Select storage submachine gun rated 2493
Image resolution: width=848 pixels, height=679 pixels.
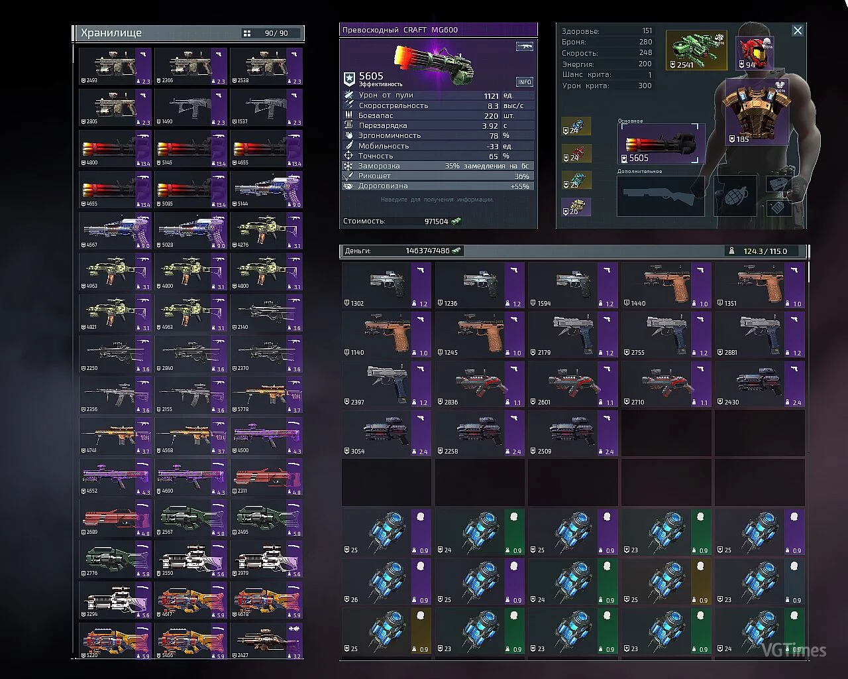[115, 66]
